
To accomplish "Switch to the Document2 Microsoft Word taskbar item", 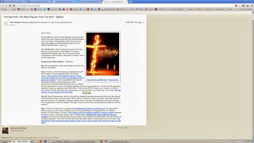I will point(62,141).
